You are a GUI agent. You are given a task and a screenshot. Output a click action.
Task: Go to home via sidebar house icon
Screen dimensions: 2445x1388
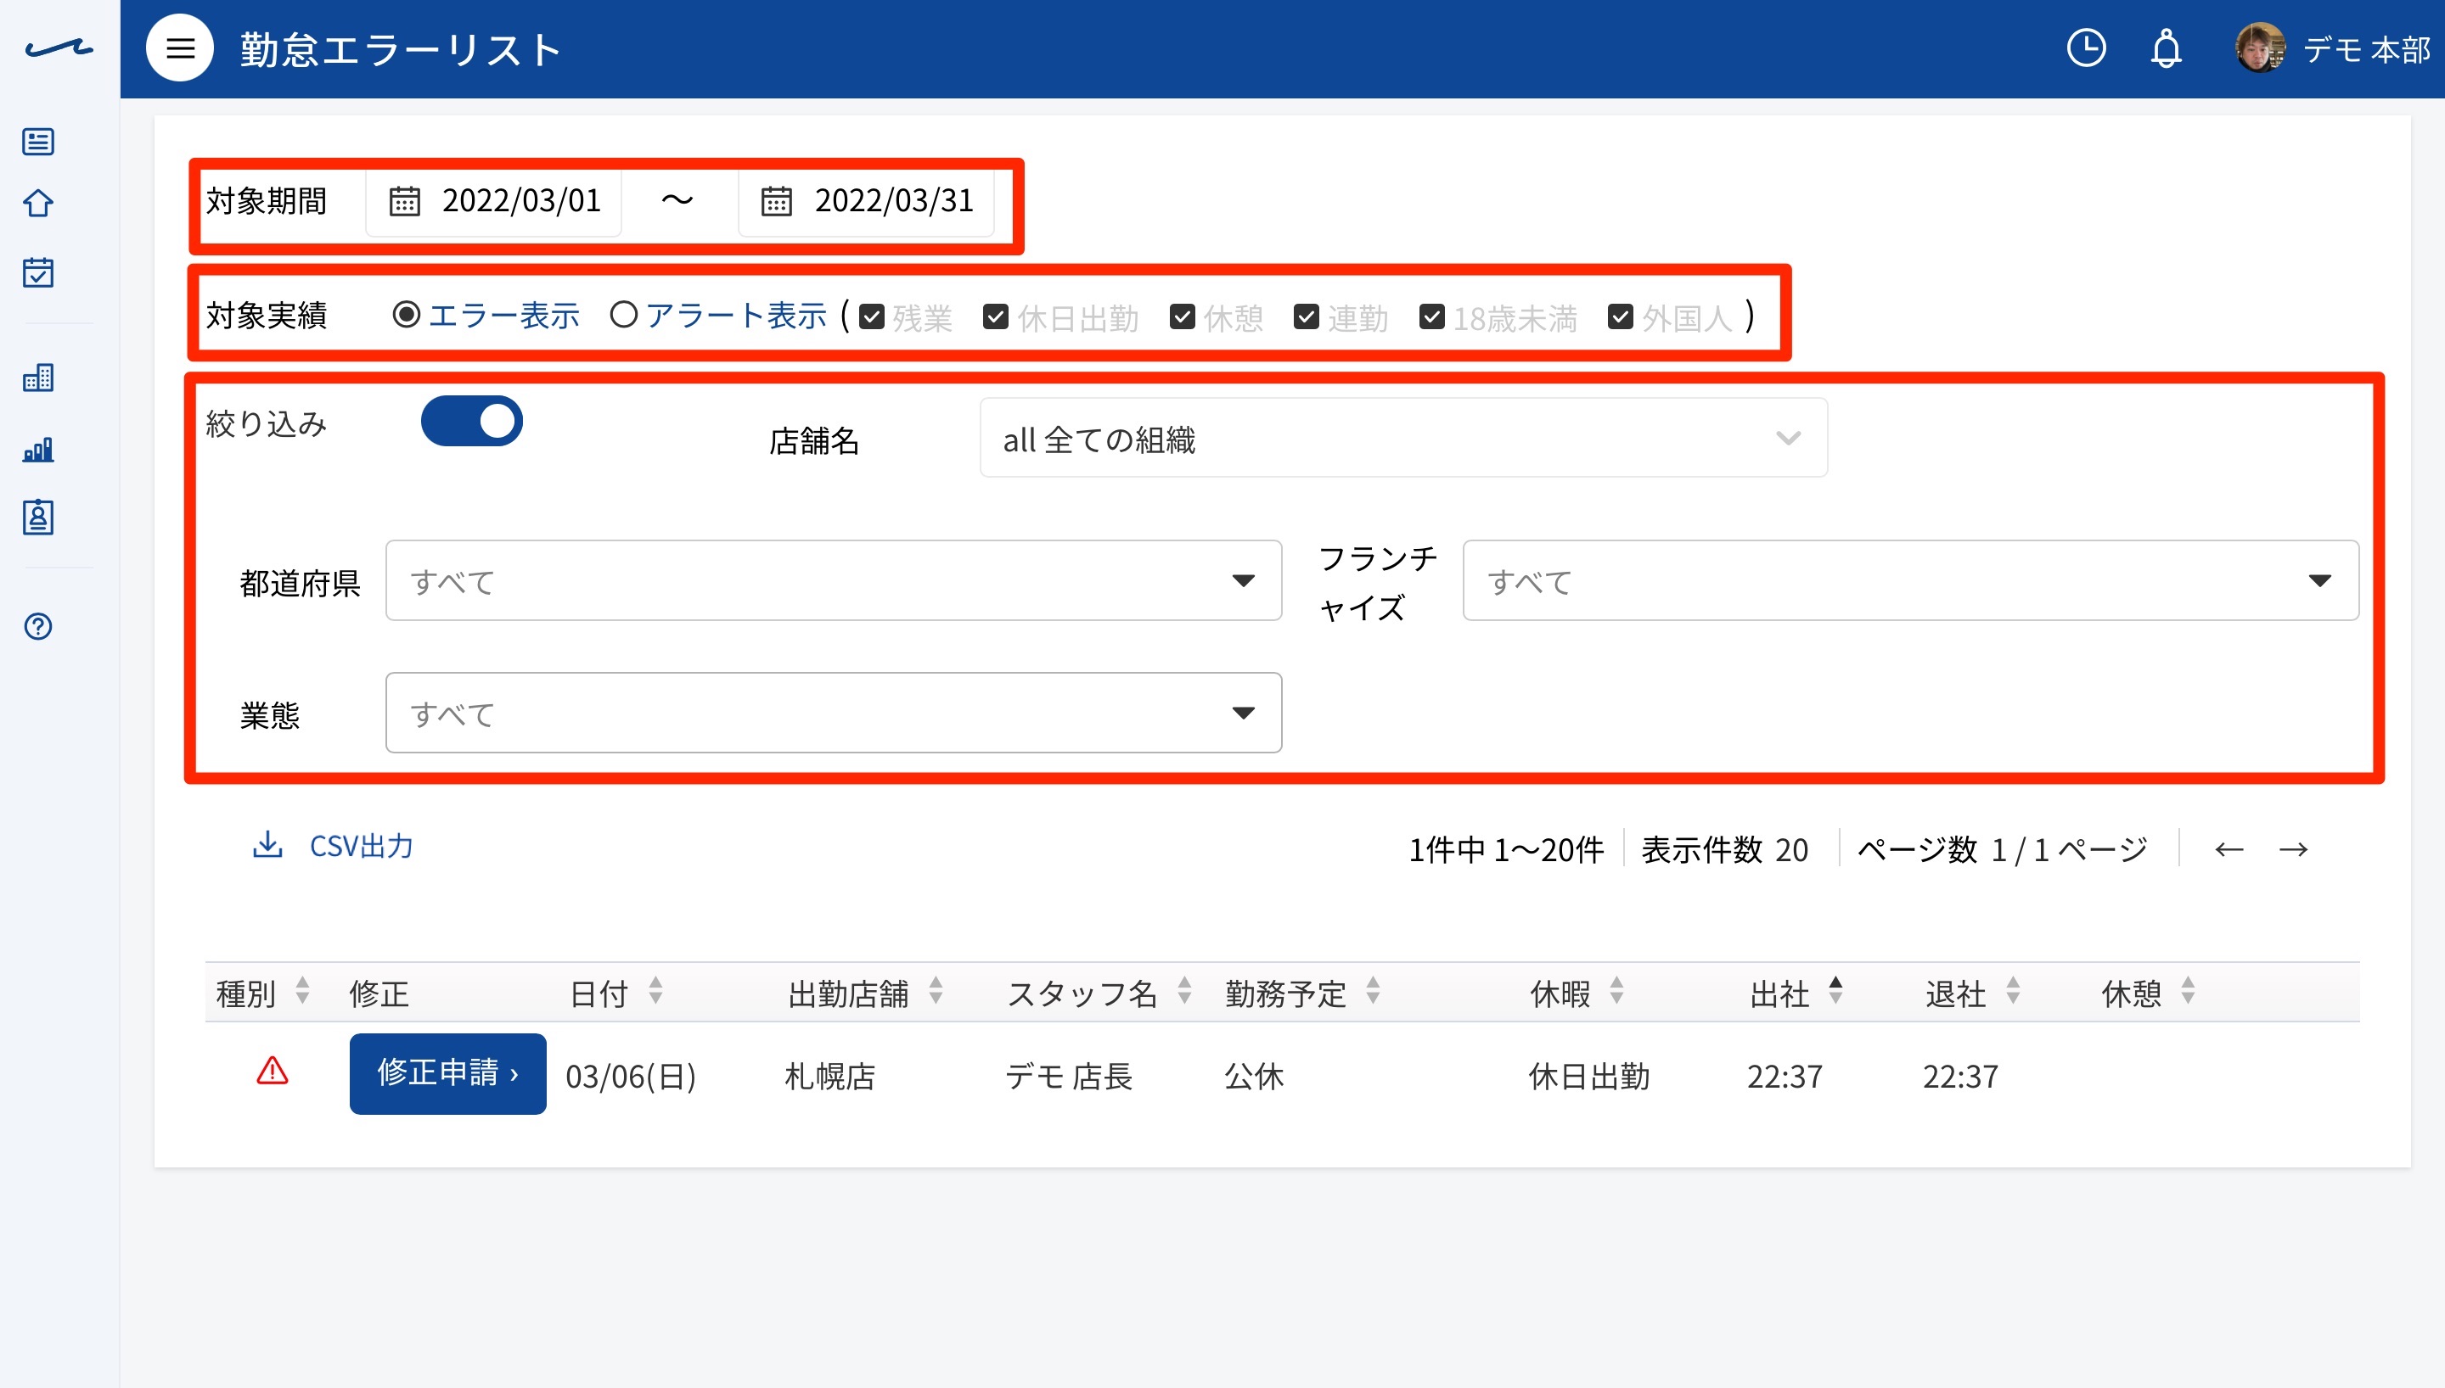pos(38,203)
